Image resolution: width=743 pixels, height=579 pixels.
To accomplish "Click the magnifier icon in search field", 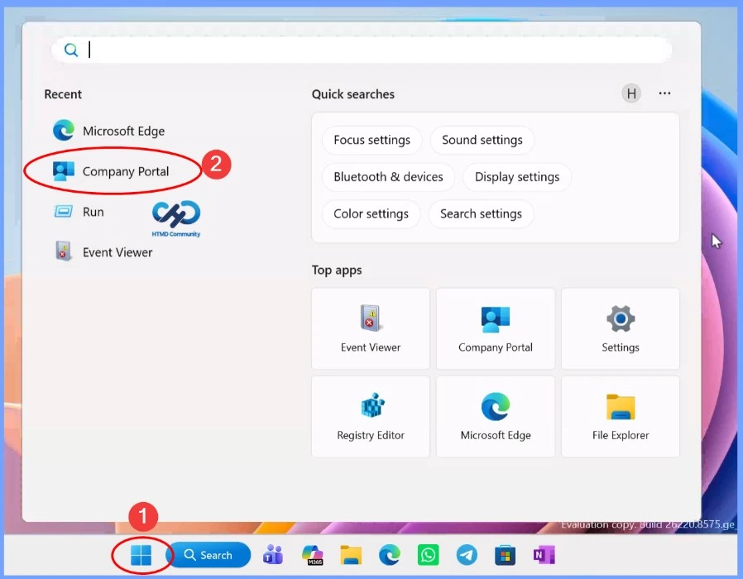I will [x=70, y=50].
